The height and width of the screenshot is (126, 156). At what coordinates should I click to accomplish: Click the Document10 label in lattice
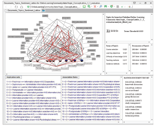click(56, 70)
